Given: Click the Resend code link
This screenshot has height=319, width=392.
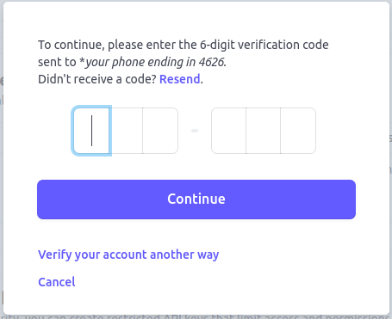Looking at the screenshot, I should point(180,79).
